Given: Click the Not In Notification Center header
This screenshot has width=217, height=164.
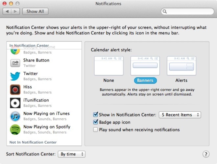Looking at the screenshot, I should coord(33,142).
